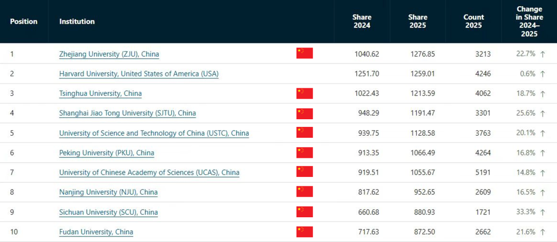Open Shanghai Jiao Tong University link
Image resolution: width=557 pixels, height=242 pixels.
[127, 114]
